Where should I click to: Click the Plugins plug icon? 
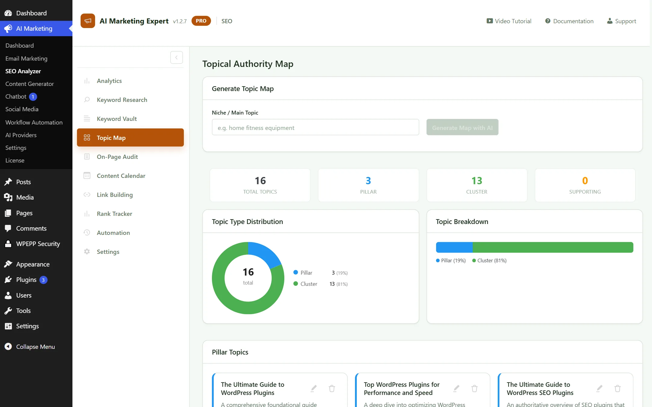(x=8, y=280)
